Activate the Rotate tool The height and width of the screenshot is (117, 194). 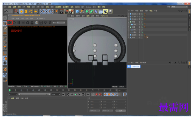31,12
